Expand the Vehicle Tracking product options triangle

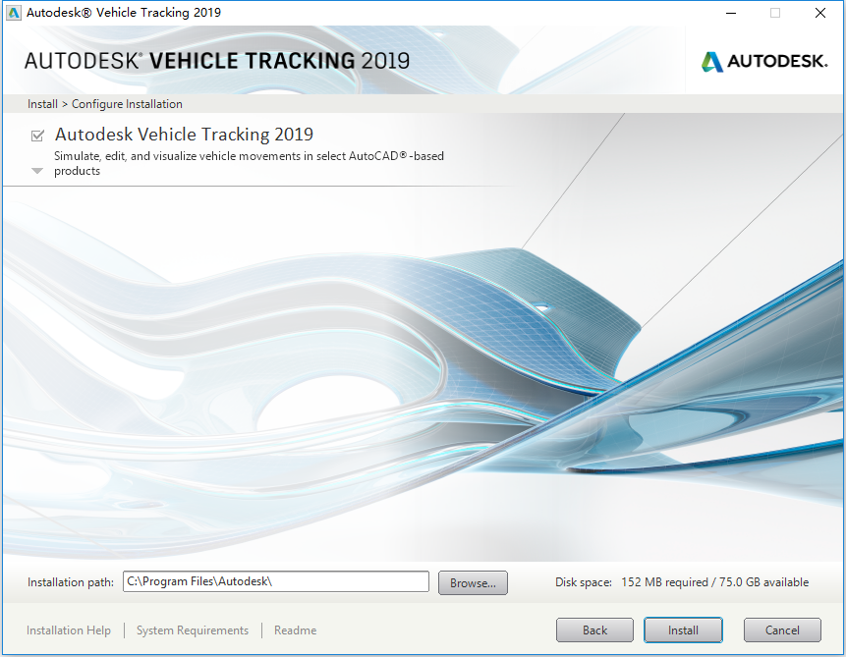pyautogui.click(x=37, y=171)
